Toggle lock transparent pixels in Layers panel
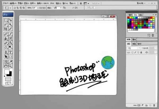Screen dimensions: 159x109 click(132, 52)
